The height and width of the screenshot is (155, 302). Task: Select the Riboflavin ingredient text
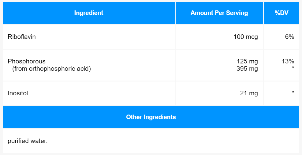pyautogui.click(x=21, y=37)
